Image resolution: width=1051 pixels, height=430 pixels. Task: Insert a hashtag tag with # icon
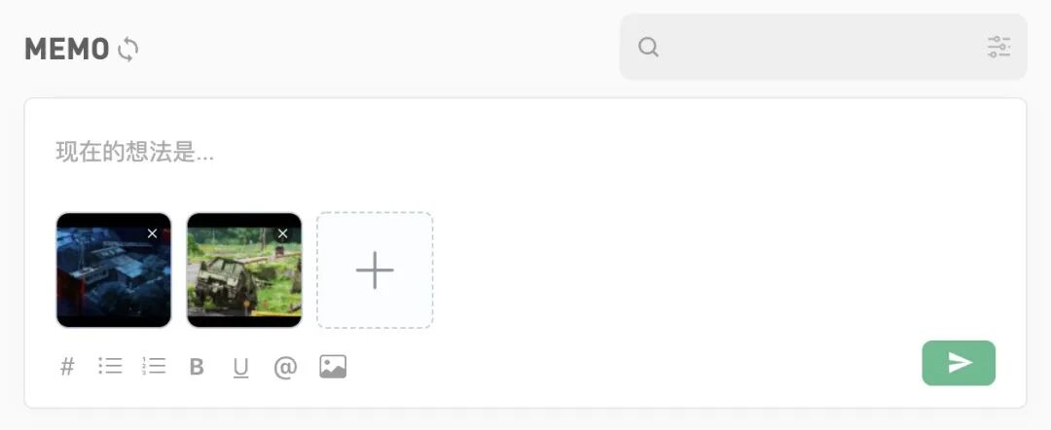tap(67, 367)
